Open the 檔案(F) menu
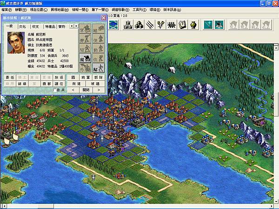The height and width of the screenshot is (209, 279). 7,10
